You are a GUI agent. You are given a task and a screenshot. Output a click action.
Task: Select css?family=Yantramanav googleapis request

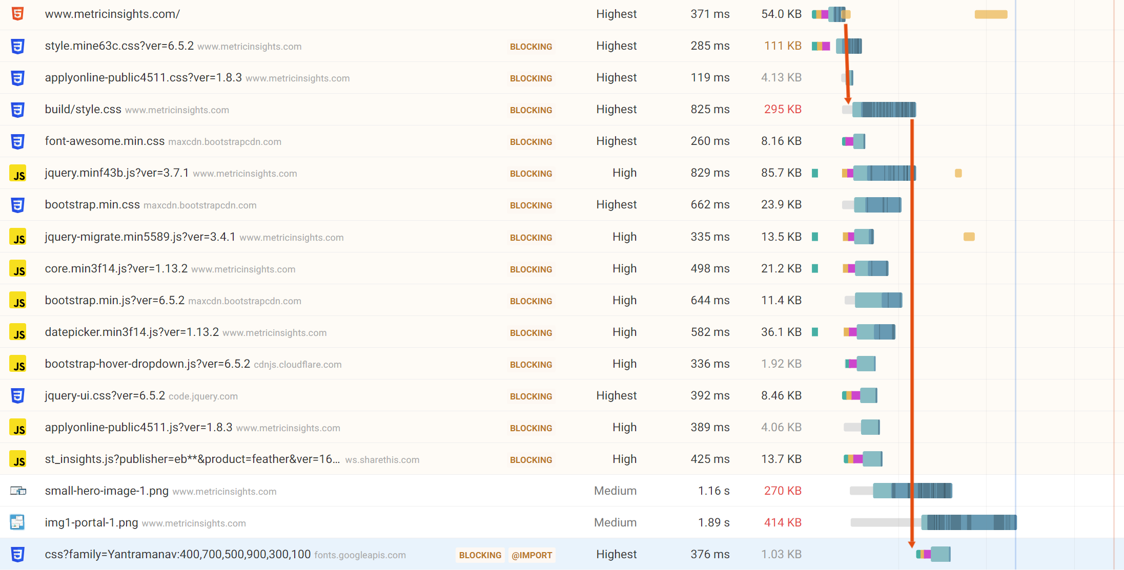point(178,554)
